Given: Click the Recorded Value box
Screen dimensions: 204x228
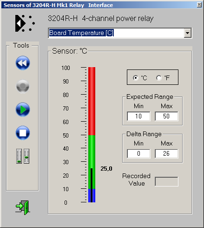Looking at the screenshot, I should click(x=166, y=181).
